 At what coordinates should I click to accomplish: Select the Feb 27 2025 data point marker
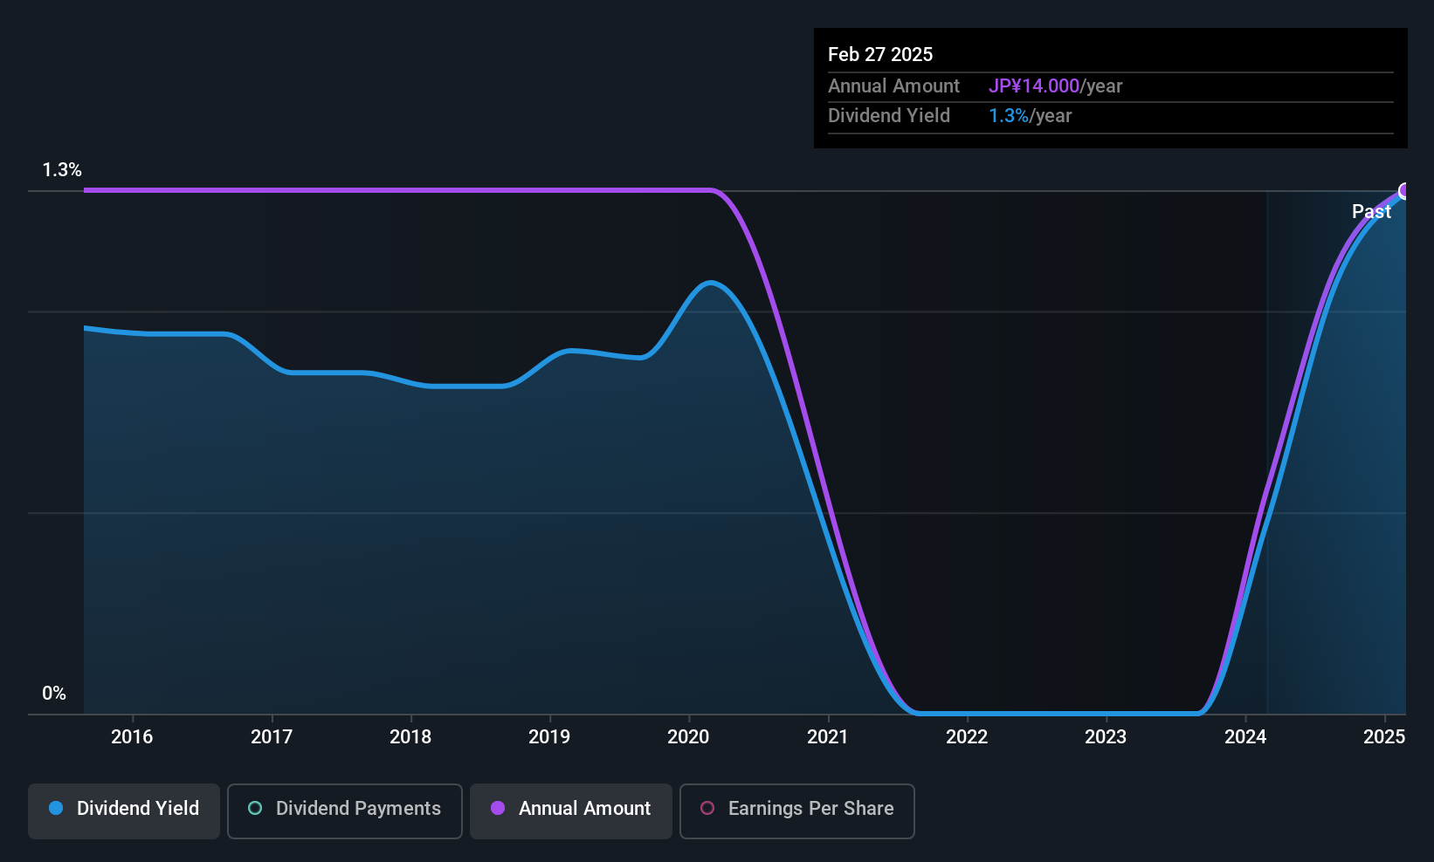pos(1404,191)
